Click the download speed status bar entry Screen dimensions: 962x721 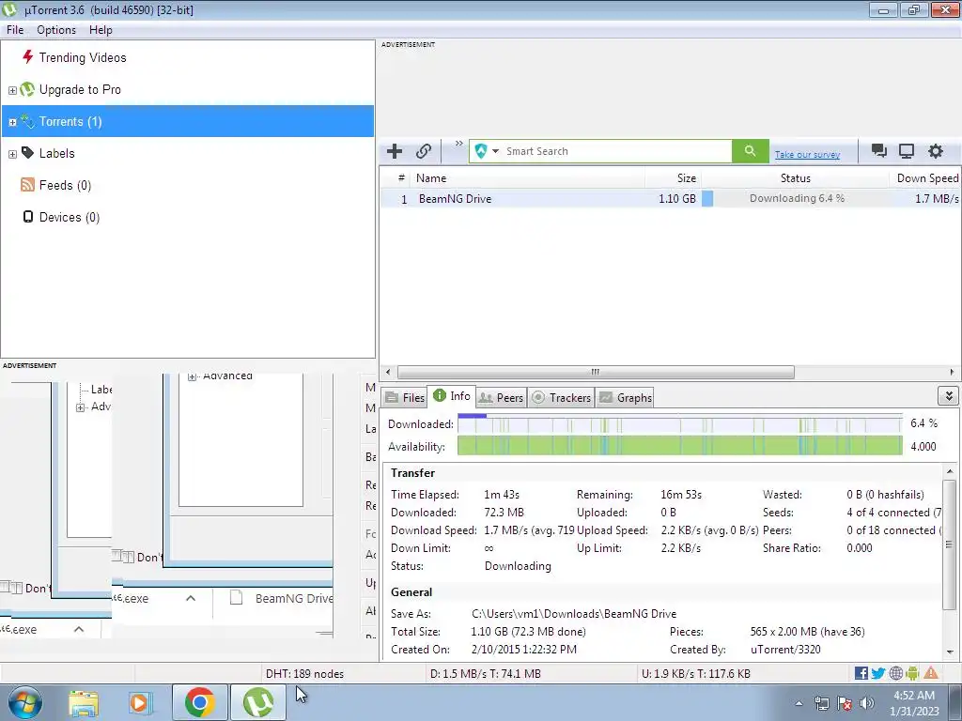pyautogui.click(x=486, y=674)
